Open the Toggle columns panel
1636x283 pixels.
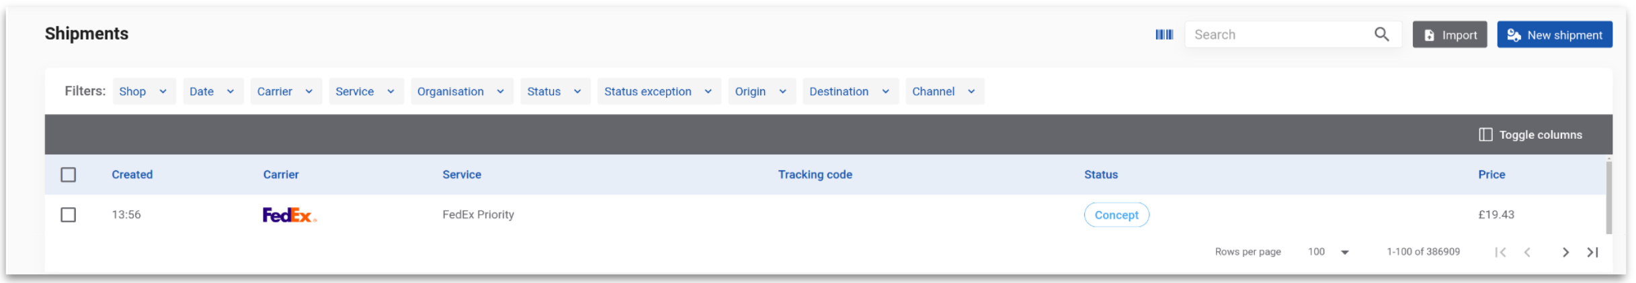click(x=1530, y=135)
